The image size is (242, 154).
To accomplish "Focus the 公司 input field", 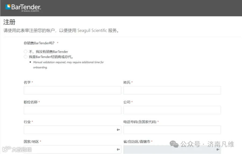I will (x=172, y=110).
